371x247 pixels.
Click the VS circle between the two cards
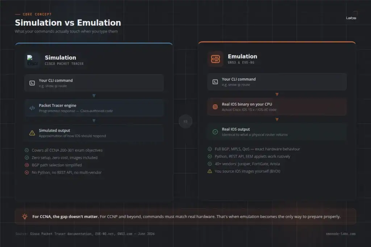click(x=185, y=122)
